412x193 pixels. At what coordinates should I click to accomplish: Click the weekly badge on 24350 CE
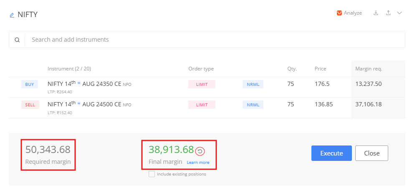79,83
